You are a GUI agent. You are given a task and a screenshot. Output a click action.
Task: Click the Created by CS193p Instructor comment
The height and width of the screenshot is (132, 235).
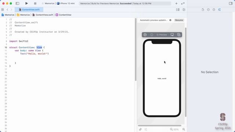click(39, 32)
